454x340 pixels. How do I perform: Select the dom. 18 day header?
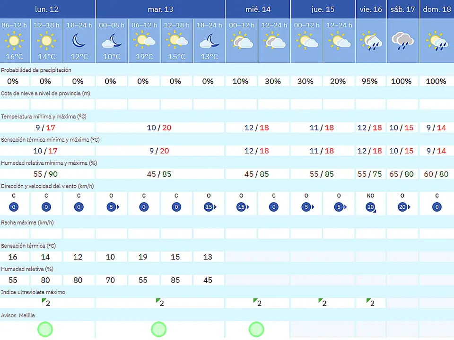tap(437, 9)
